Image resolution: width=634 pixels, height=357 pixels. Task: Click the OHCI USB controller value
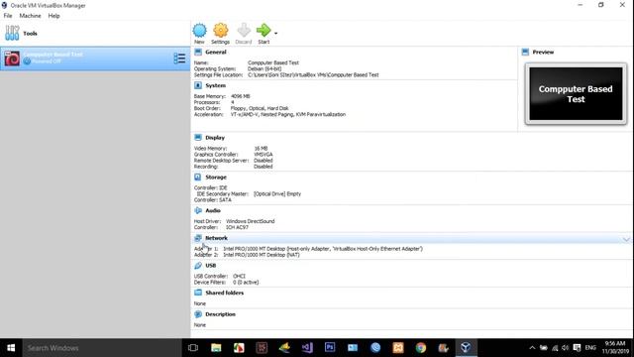click(x=239, y=277)
